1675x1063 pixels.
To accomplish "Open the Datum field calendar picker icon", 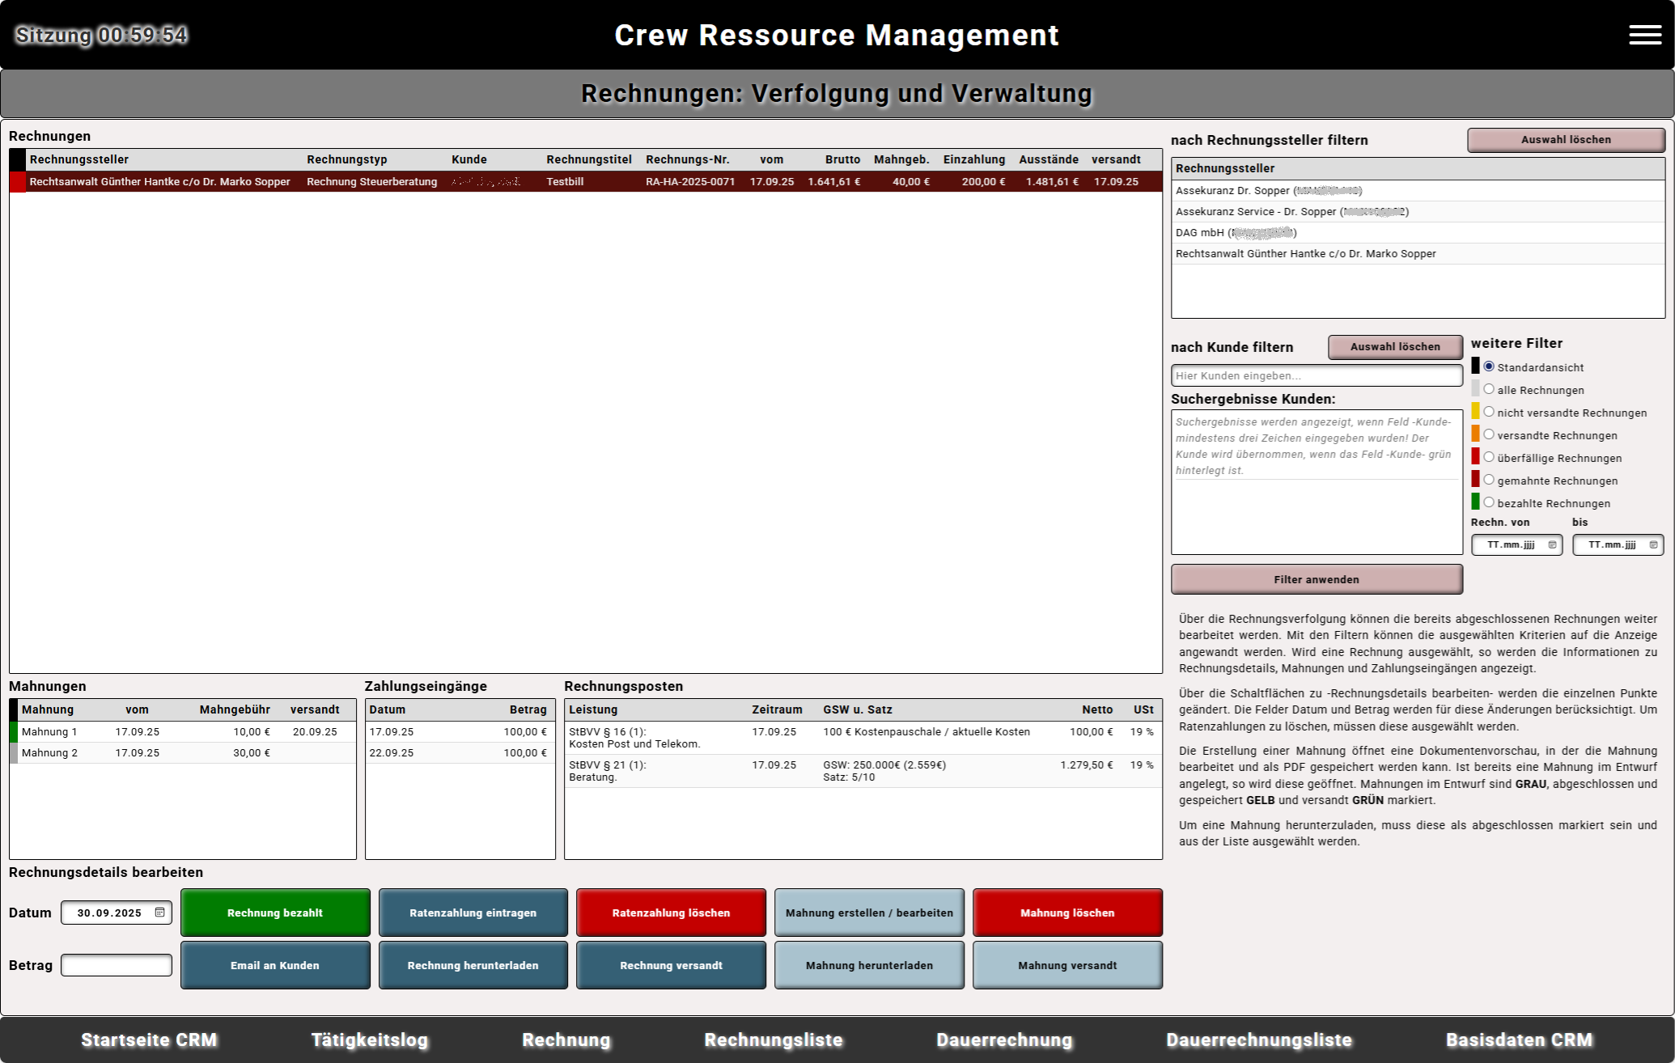I will pos(159,913).
